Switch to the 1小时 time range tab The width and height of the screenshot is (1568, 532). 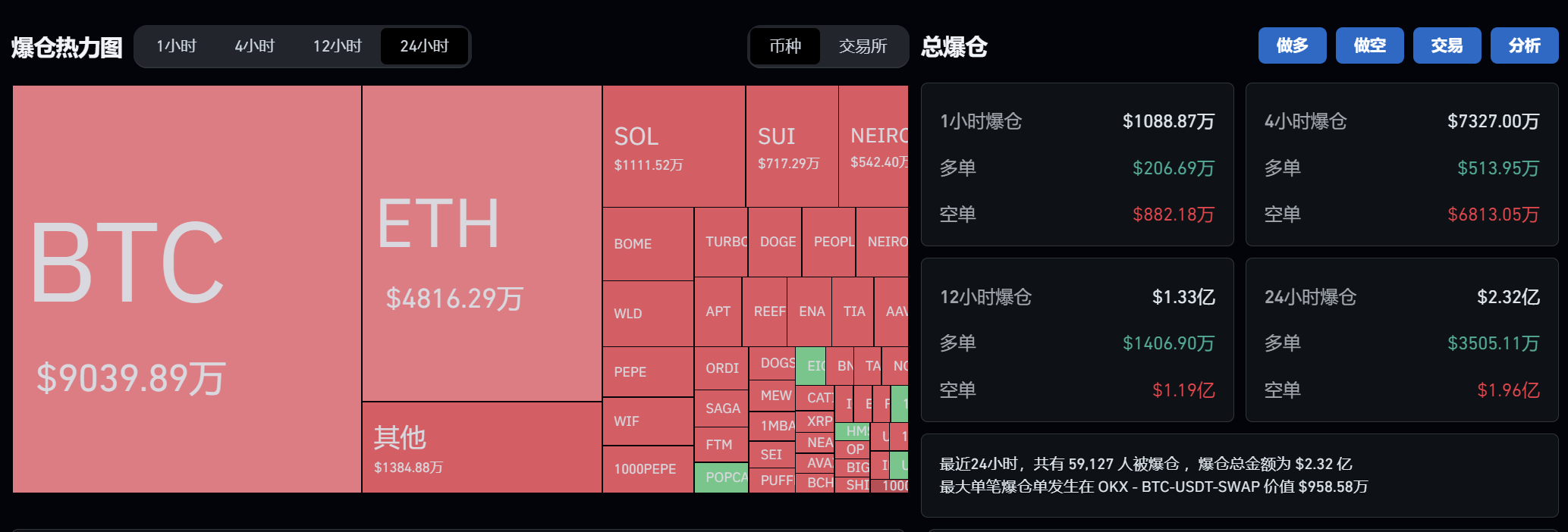tap(176, 46)
